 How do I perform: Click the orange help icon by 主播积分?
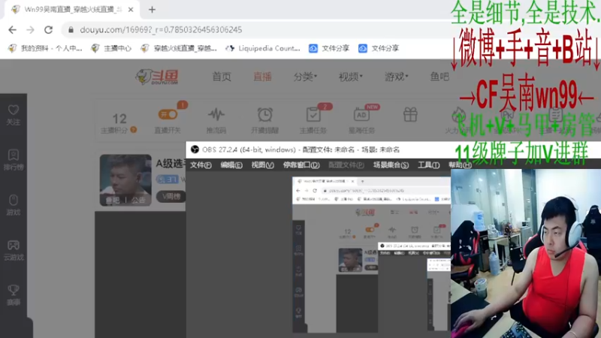point(134,130)
